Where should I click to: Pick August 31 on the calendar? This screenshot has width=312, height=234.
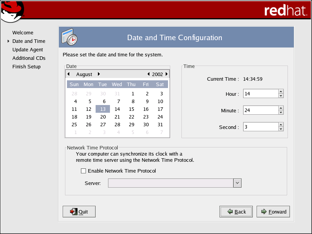[x=160, y=125]
